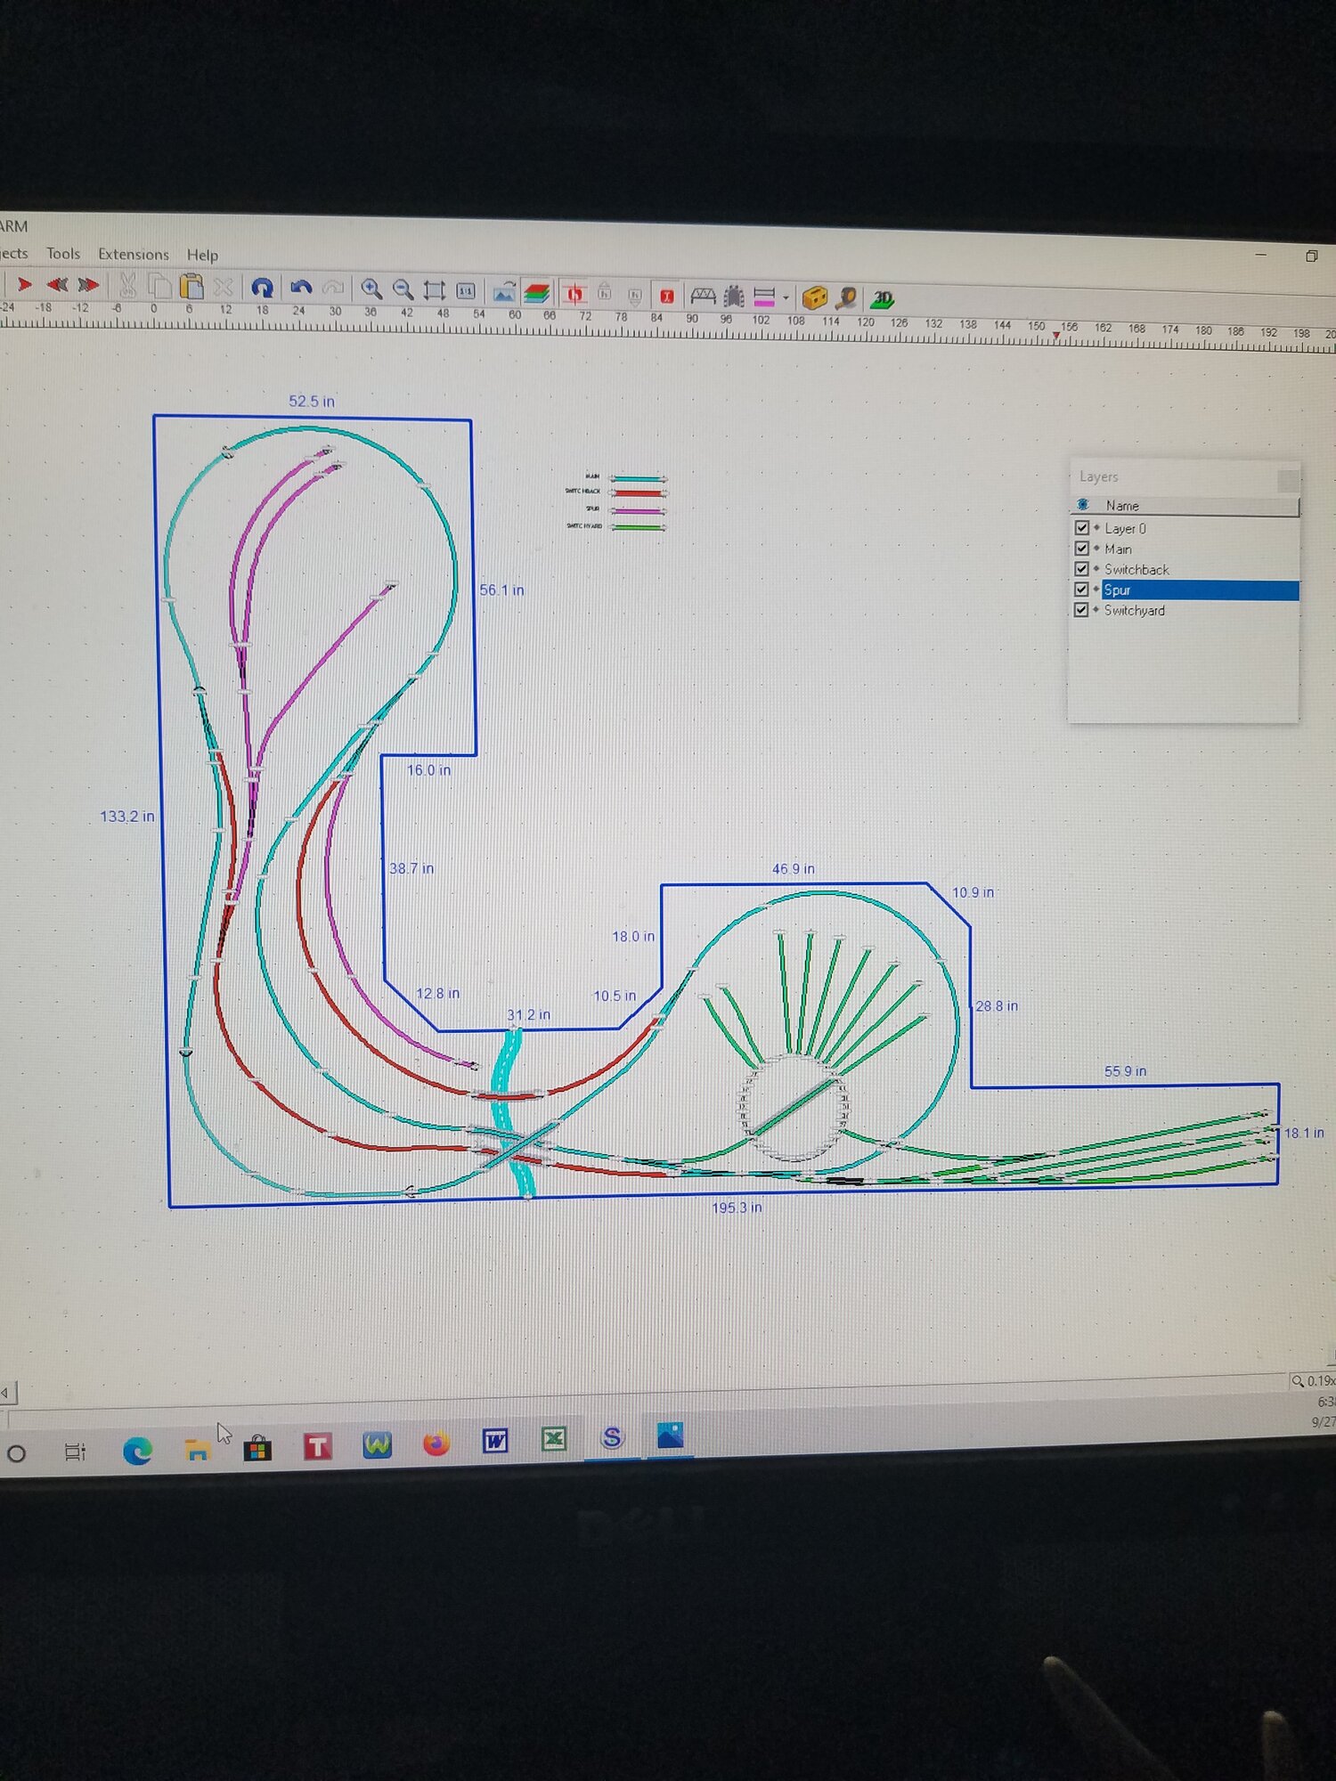The width and height of the screenshot is (1336, 1781).
Task: Click the pink track lines style icon
Action: click(x=764, y=297)
